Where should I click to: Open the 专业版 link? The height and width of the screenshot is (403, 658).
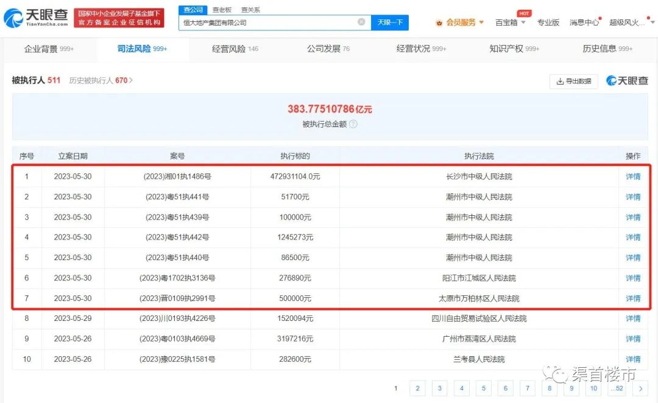point(548,22)
